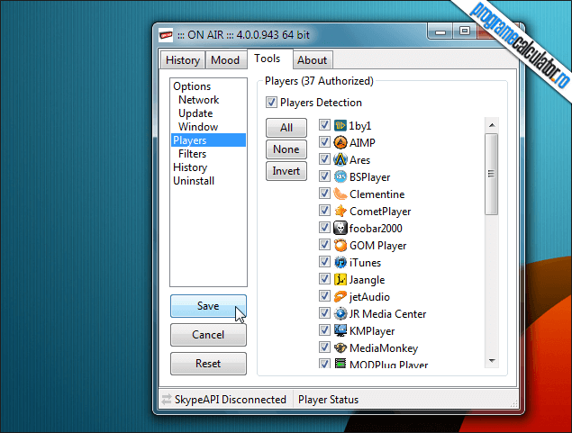The image size is (572, 433).
Task: Uncheck the CometPlayer checkbox
Action: pyautogui.click(x=324, y=211)
